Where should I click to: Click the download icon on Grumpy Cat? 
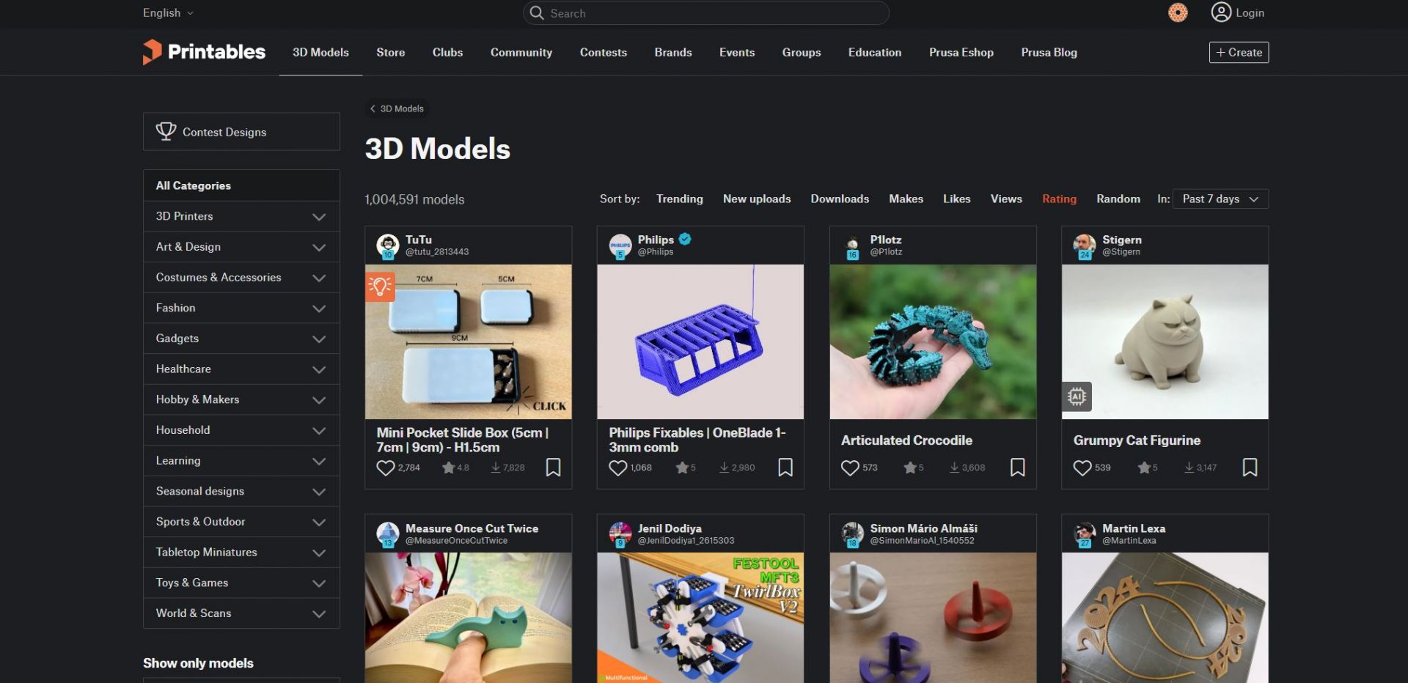click(1189, 468)
